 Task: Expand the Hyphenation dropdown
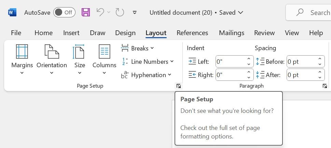point(146,75)
